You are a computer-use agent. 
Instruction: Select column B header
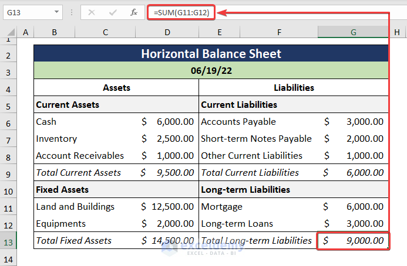[54, 32]
